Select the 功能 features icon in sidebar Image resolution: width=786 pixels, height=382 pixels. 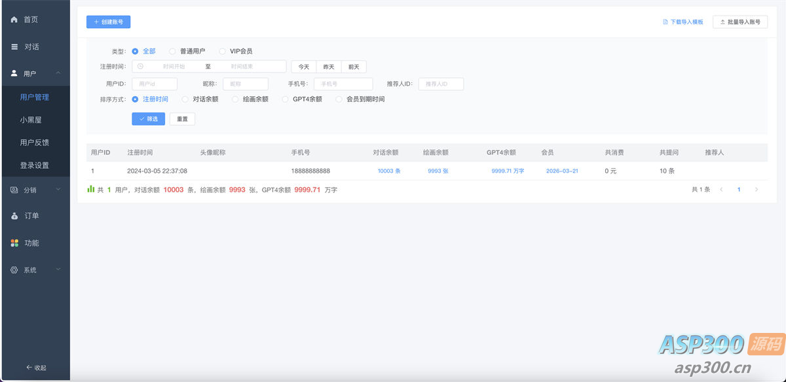14,243
